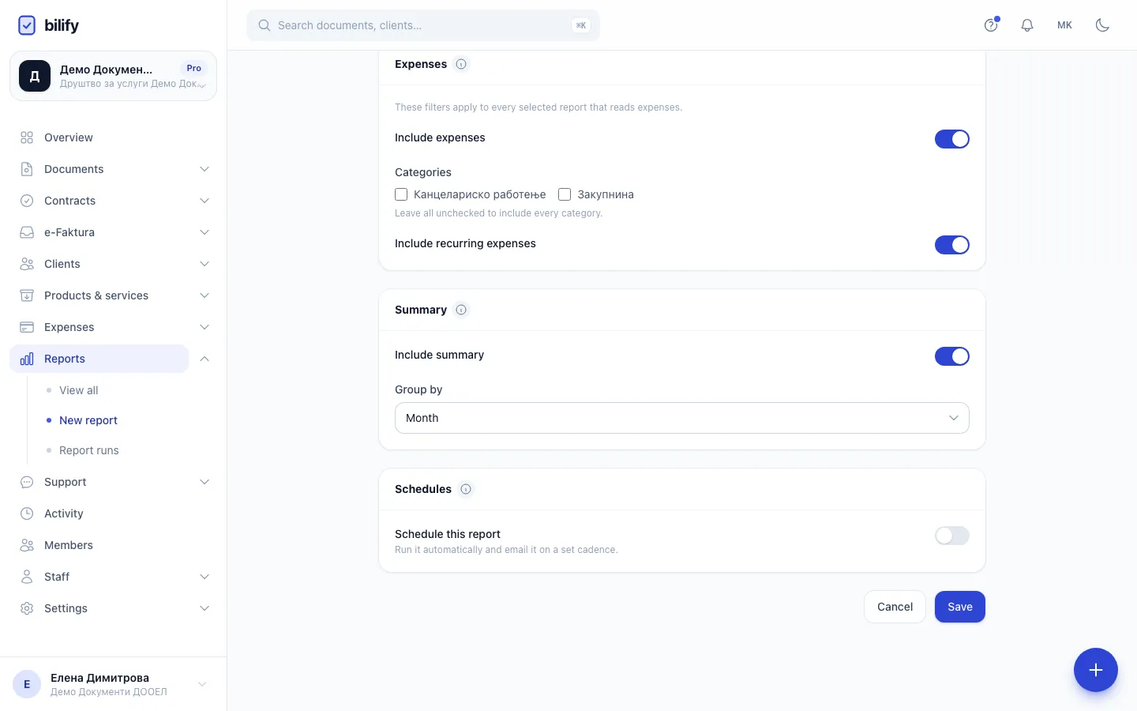Click the Overview grid icon
Screen dimensions: 1137x711
point(27,137)
